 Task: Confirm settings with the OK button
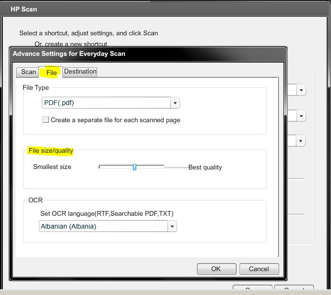[x=217, y=269]
